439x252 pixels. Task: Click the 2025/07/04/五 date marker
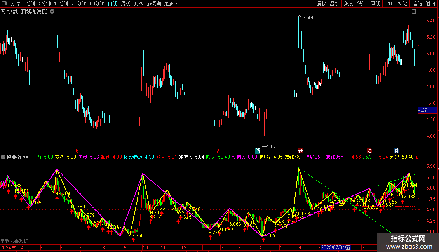coord(336,247)
